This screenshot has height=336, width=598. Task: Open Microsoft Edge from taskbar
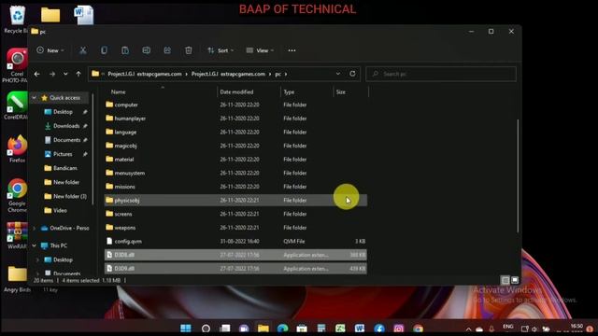[282, 328]
